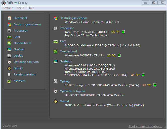Open Randapparatuur in the sidebar
This screenshot has height=129, width=167.
pos(25,74)
